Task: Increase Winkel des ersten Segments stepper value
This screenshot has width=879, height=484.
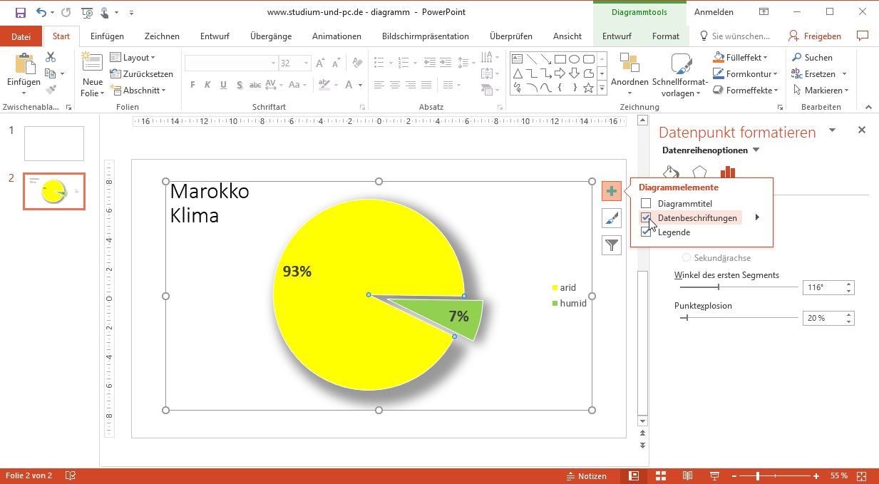Action: pyautogui.click(x=848, y=284)
